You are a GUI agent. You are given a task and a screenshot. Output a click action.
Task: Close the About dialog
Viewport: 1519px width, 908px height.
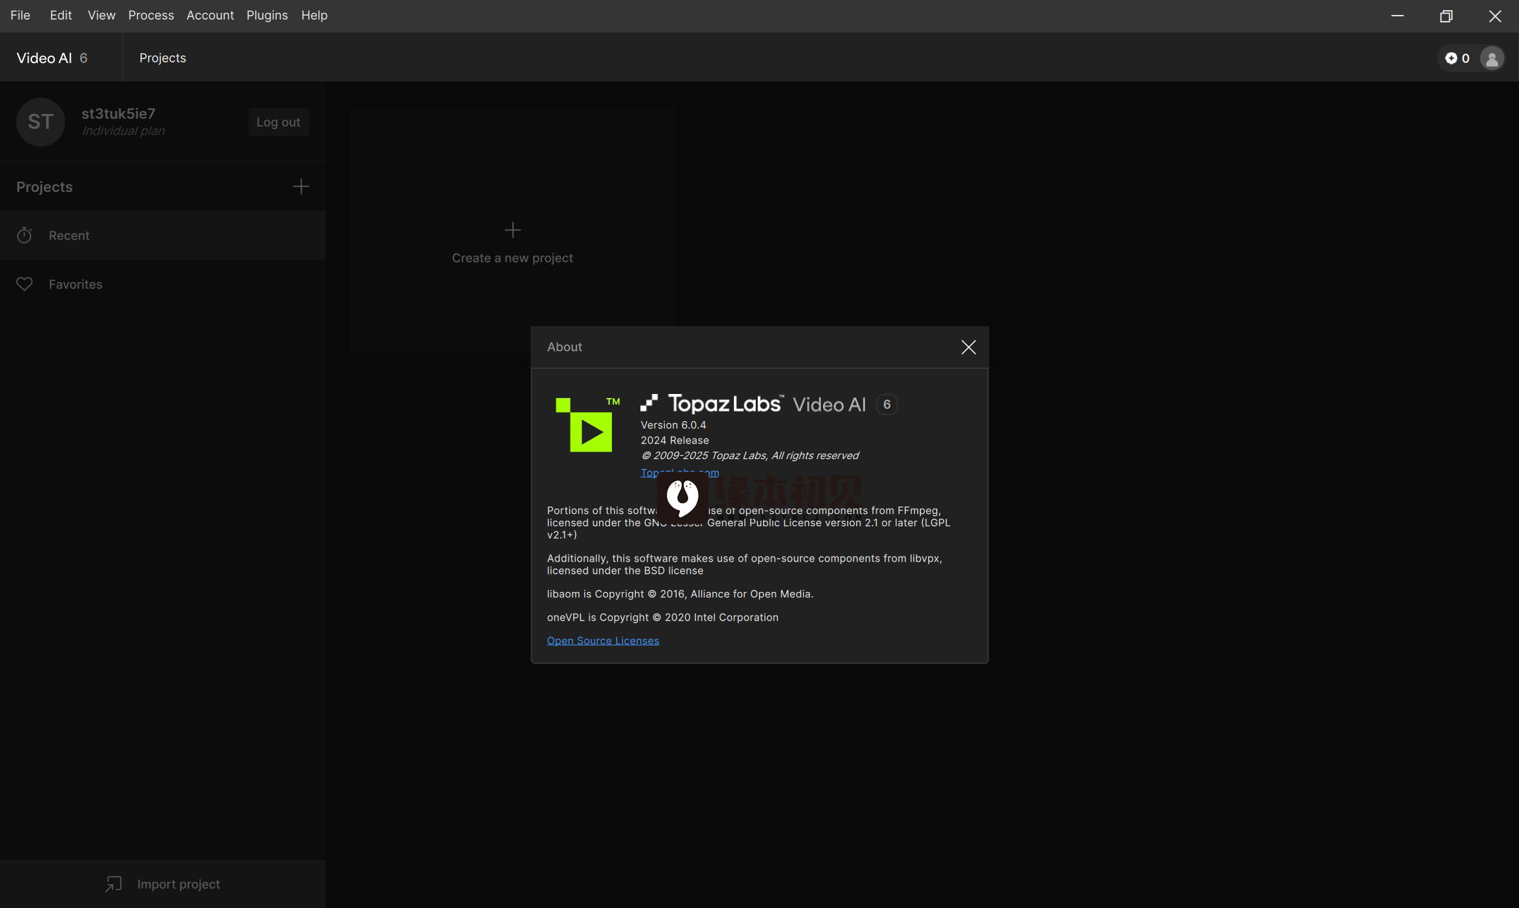[x=968, y=347]
